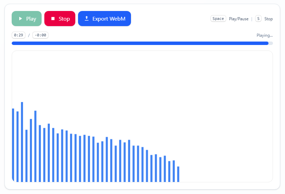Click the Export WebM button
Image resolution: width=285 pixels, height=194 pixels.
click(105, 19)
